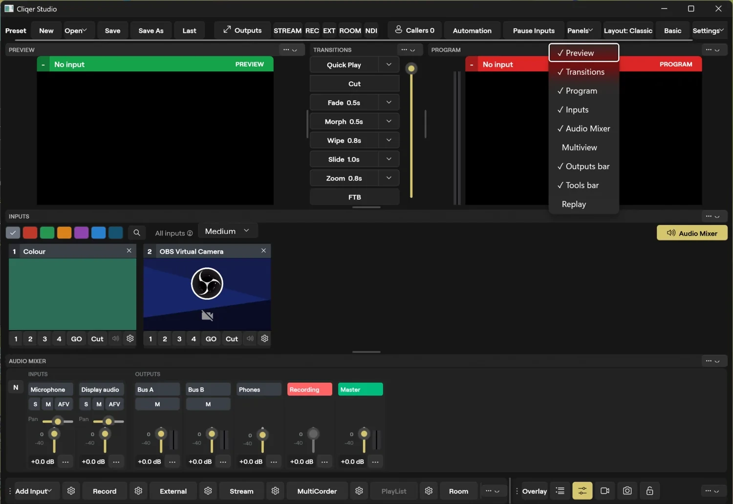Click the yellow Audio Mixer button
The width and height of the screenshot is (733, 504).
click(692, 233)
